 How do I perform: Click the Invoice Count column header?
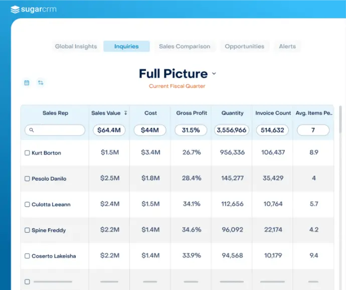(273, 113)
